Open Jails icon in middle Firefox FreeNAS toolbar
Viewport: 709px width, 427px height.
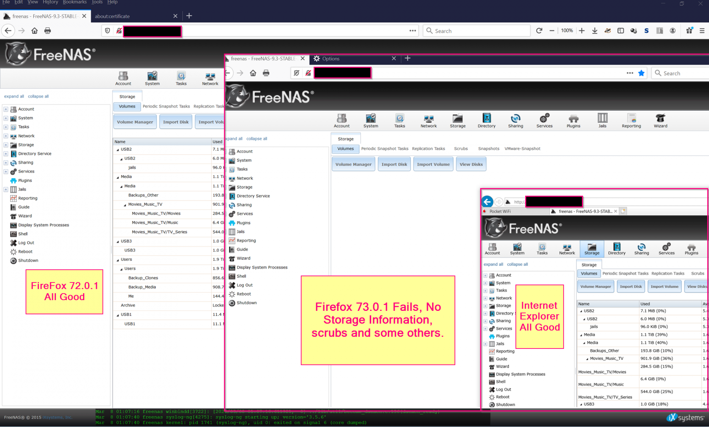tap(602, 121)
